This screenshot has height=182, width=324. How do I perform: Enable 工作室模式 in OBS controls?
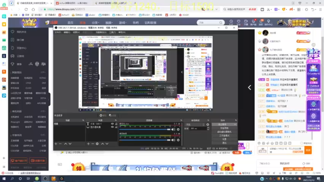[x=224, y=135]
